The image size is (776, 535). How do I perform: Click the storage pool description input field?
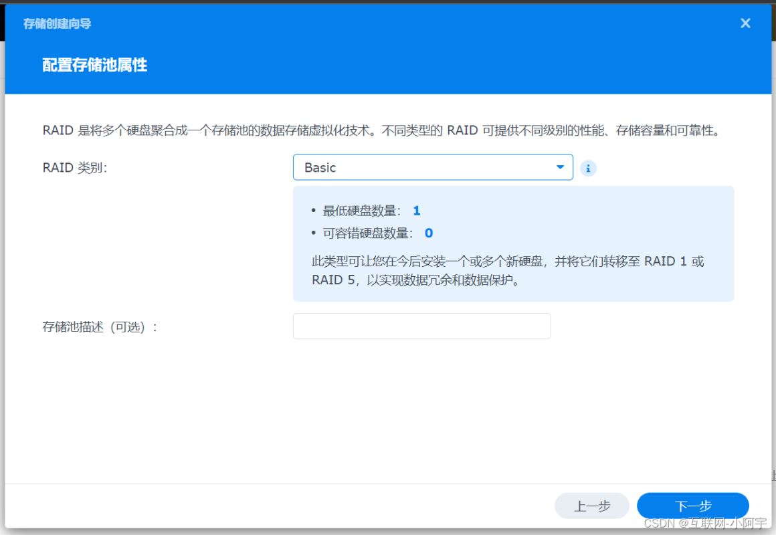pos(421,326)
